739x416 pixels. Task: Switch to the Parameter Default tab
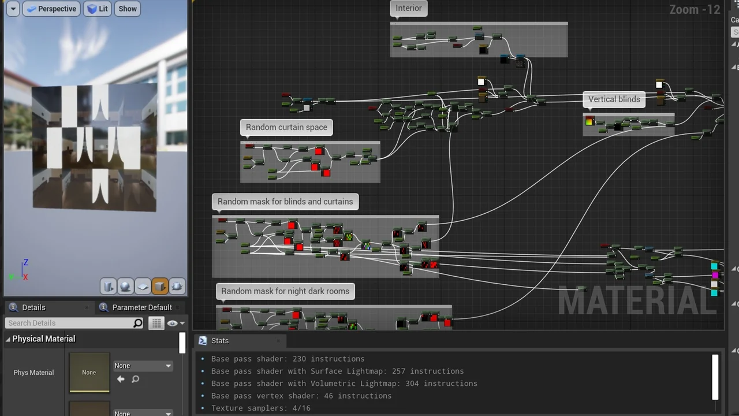[141, 307]
